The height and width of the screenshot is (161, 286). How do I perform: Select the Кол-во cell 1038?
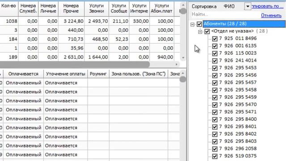[9, 21]
